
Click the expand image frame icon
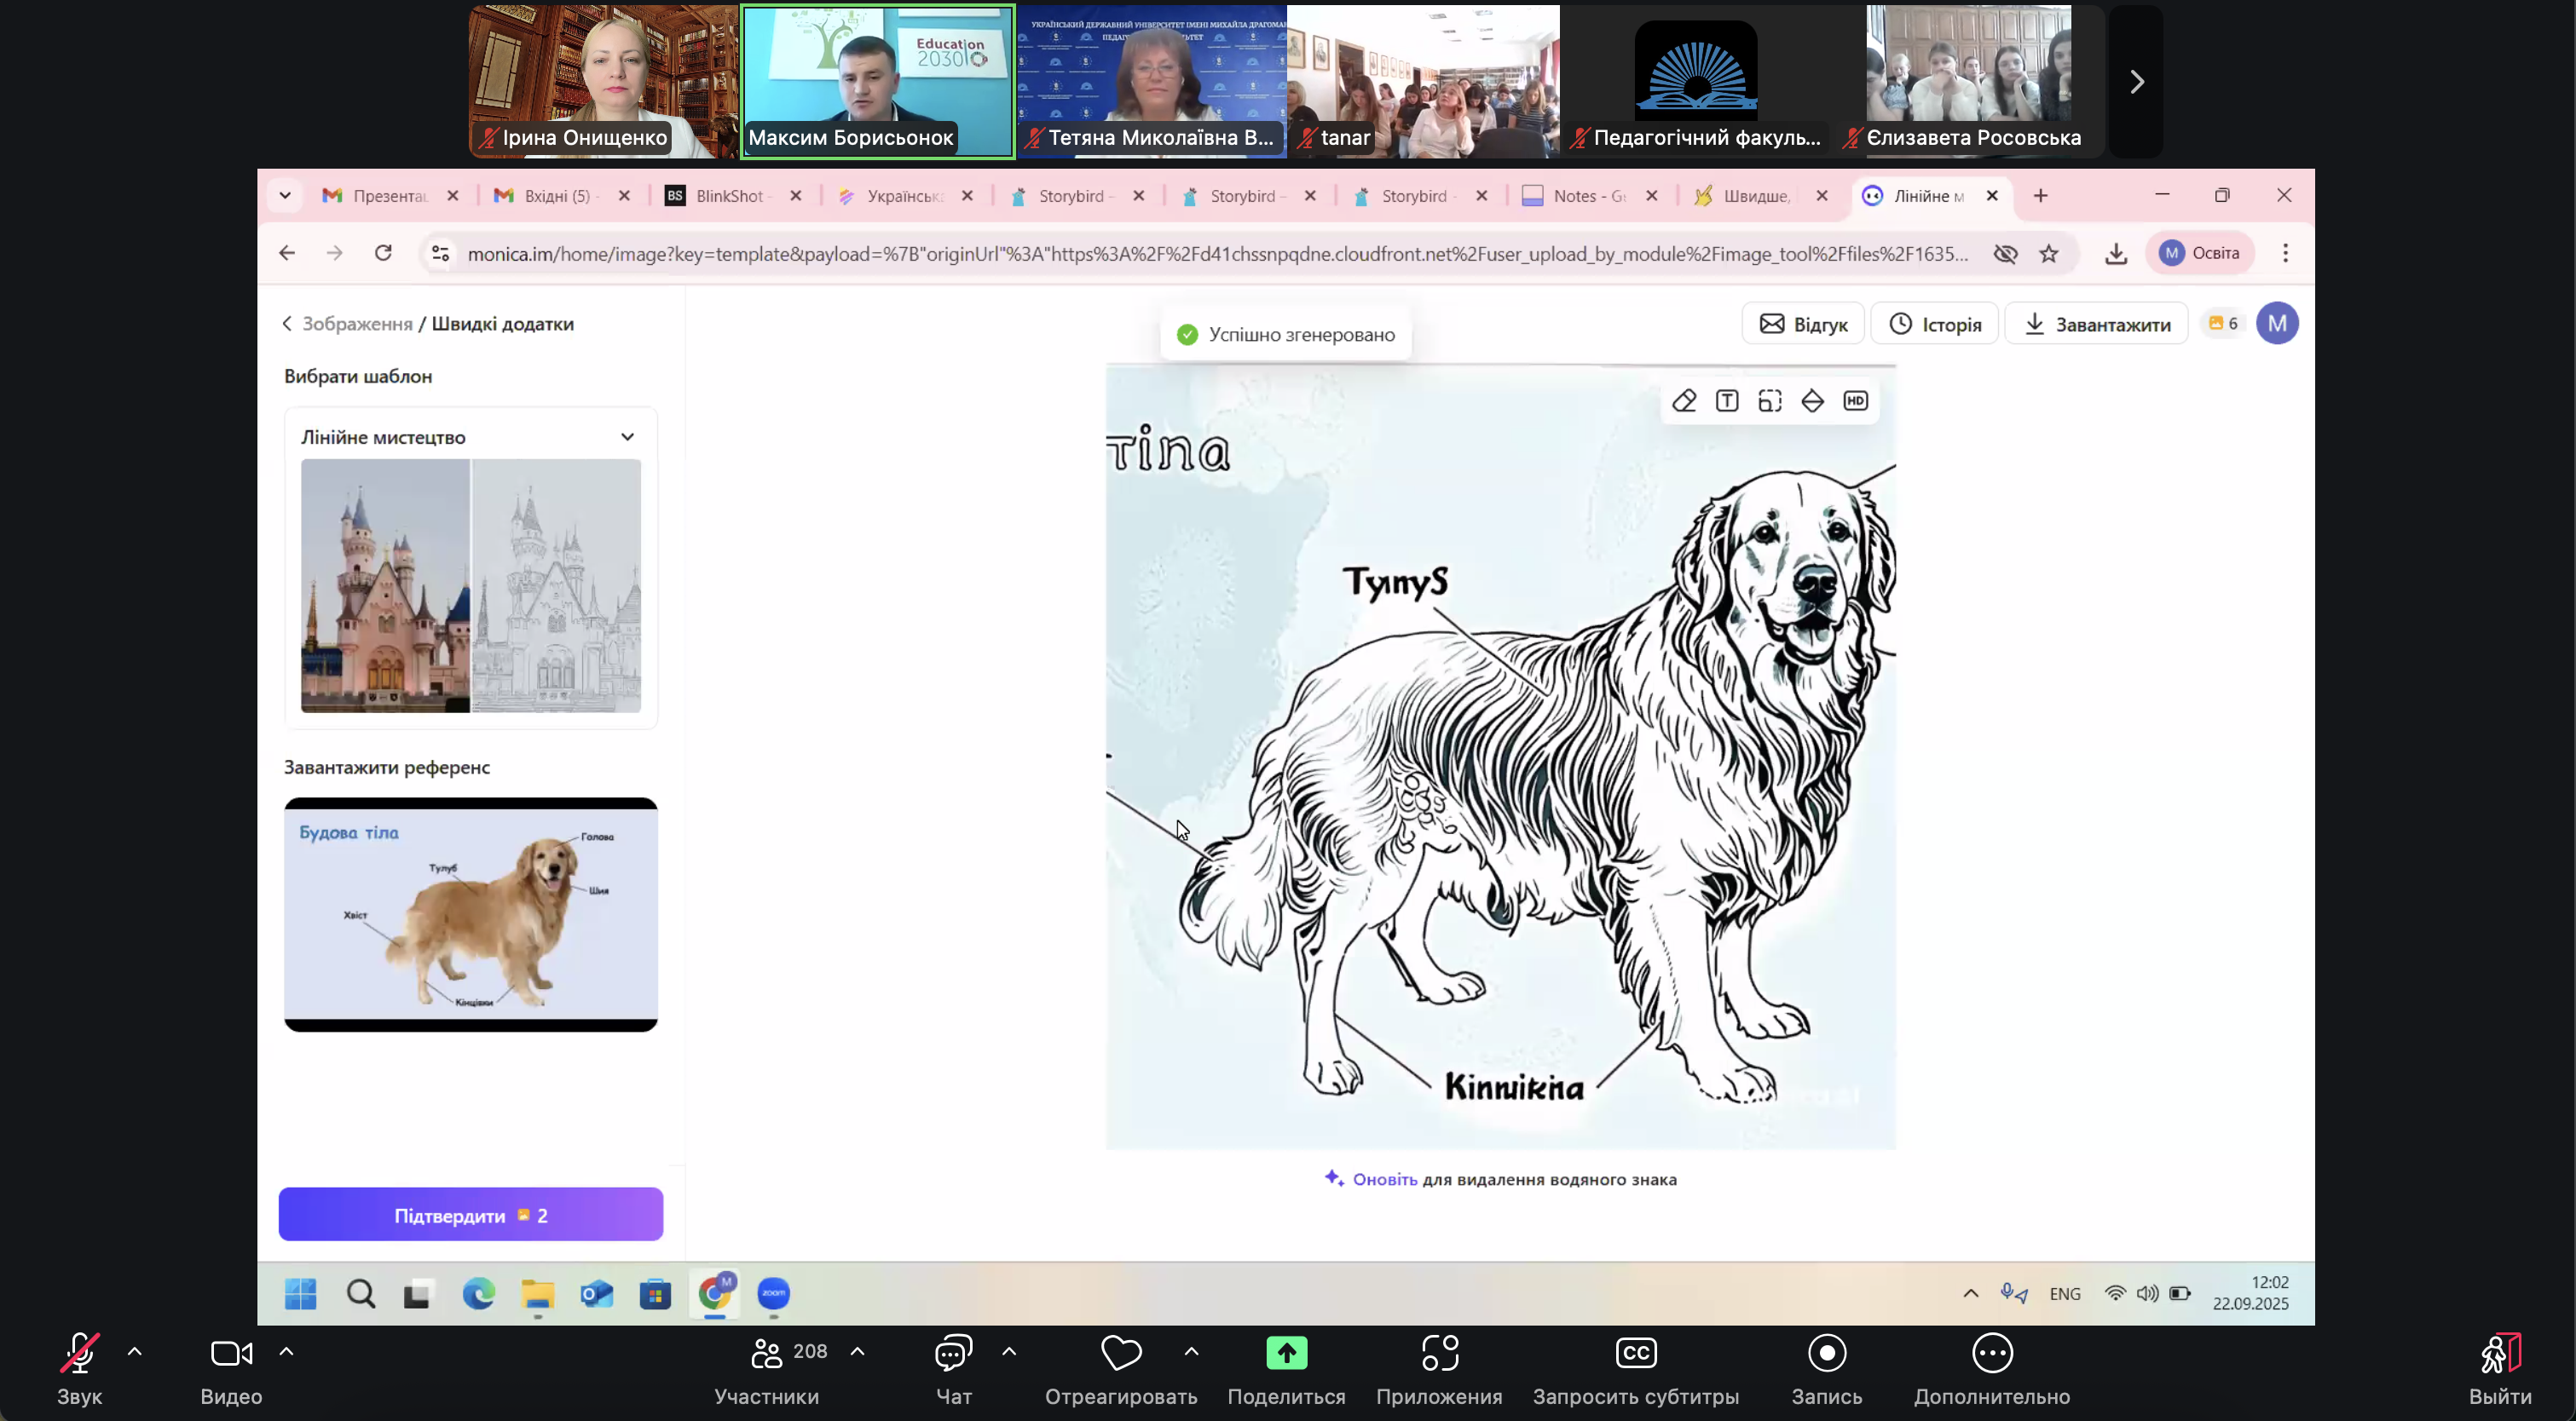1770,400
